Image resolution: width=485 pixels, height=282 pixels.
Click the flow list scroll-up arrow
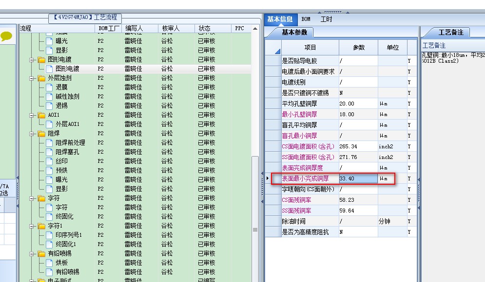255,29
